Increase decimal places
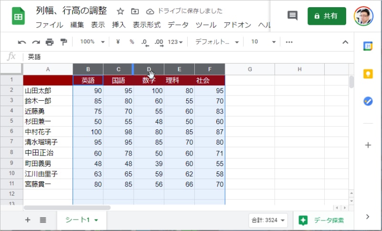Viewport: 382px width, 231px height. 159,42
